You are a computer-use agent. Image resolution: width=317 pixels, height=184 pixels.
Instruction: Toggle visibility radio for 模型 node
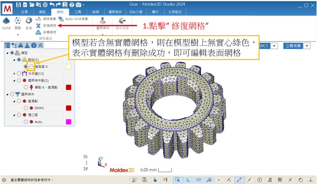(12, 53)
